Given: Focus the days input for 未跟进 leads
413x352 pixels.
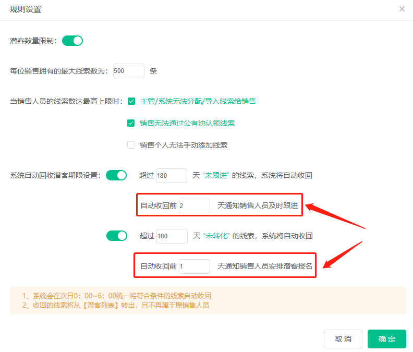Looking at the screenshot, I should pos(171,176).
